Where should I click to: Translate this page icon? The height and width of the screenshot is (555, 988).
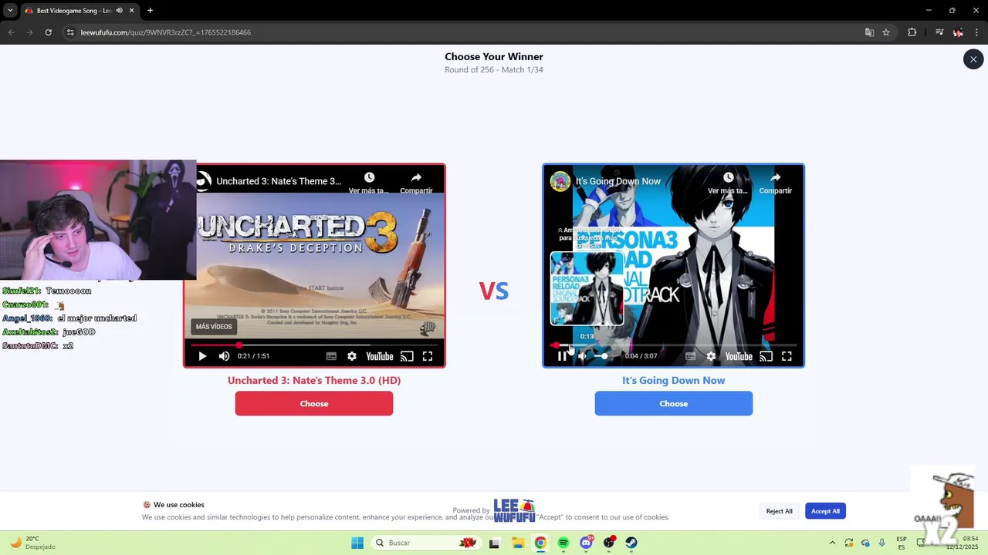point(869,32)
